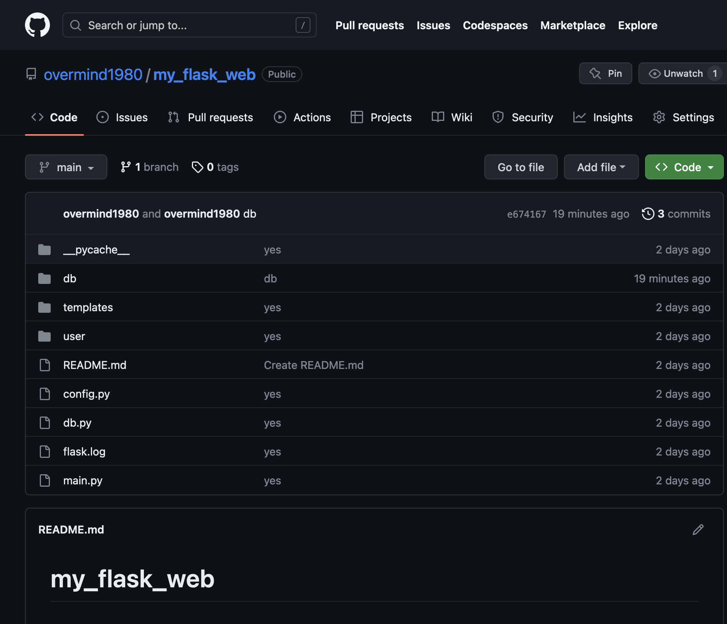Open the green Code dropdown button
727x624 pixels.
684,167
